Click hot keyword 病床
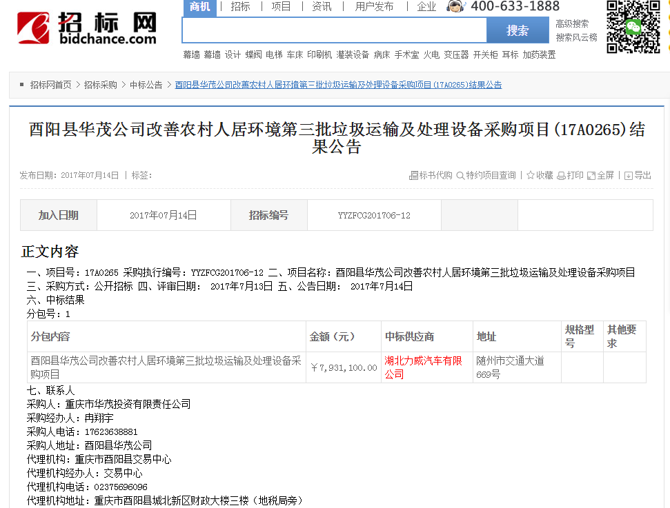 tap(382, 54)
